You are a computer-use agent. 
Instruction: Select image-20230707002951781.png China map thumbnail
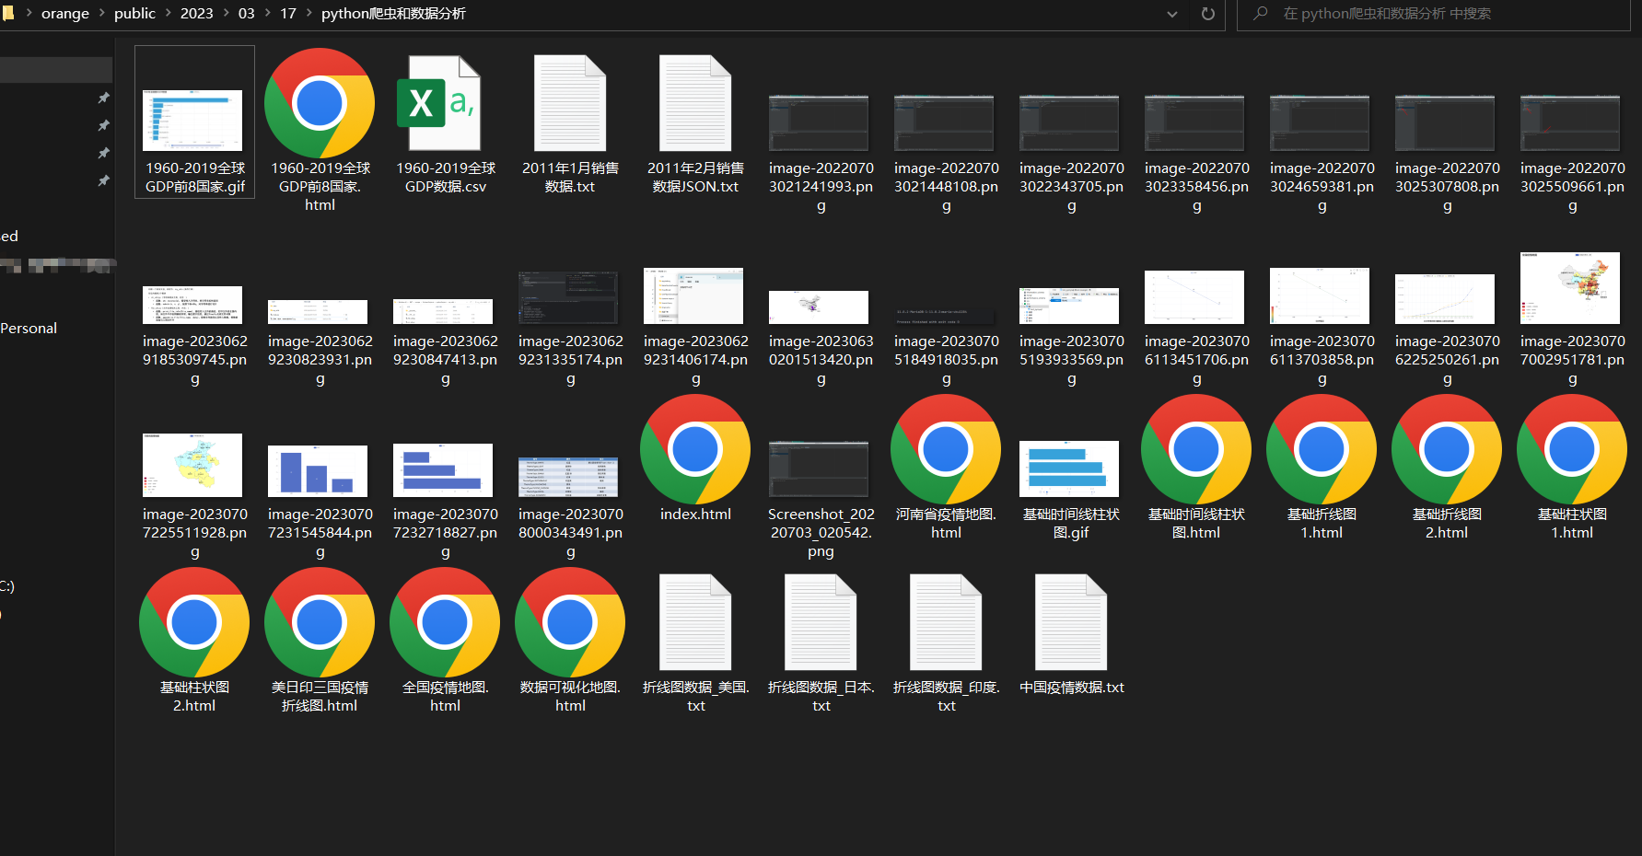click(1570, 288)
